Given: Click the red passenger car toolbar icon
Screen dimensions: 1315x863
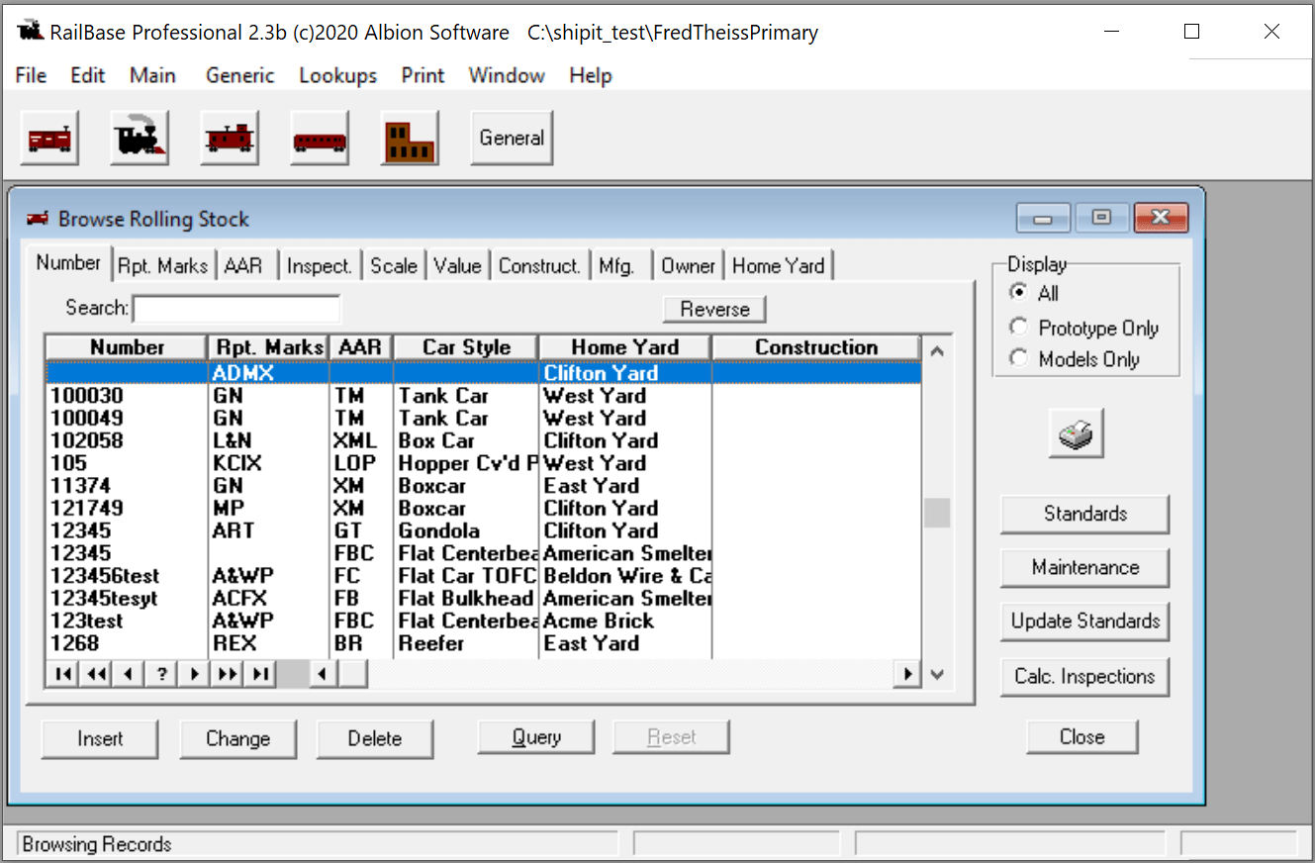Looking at the screenshot, I should point(320,138).
